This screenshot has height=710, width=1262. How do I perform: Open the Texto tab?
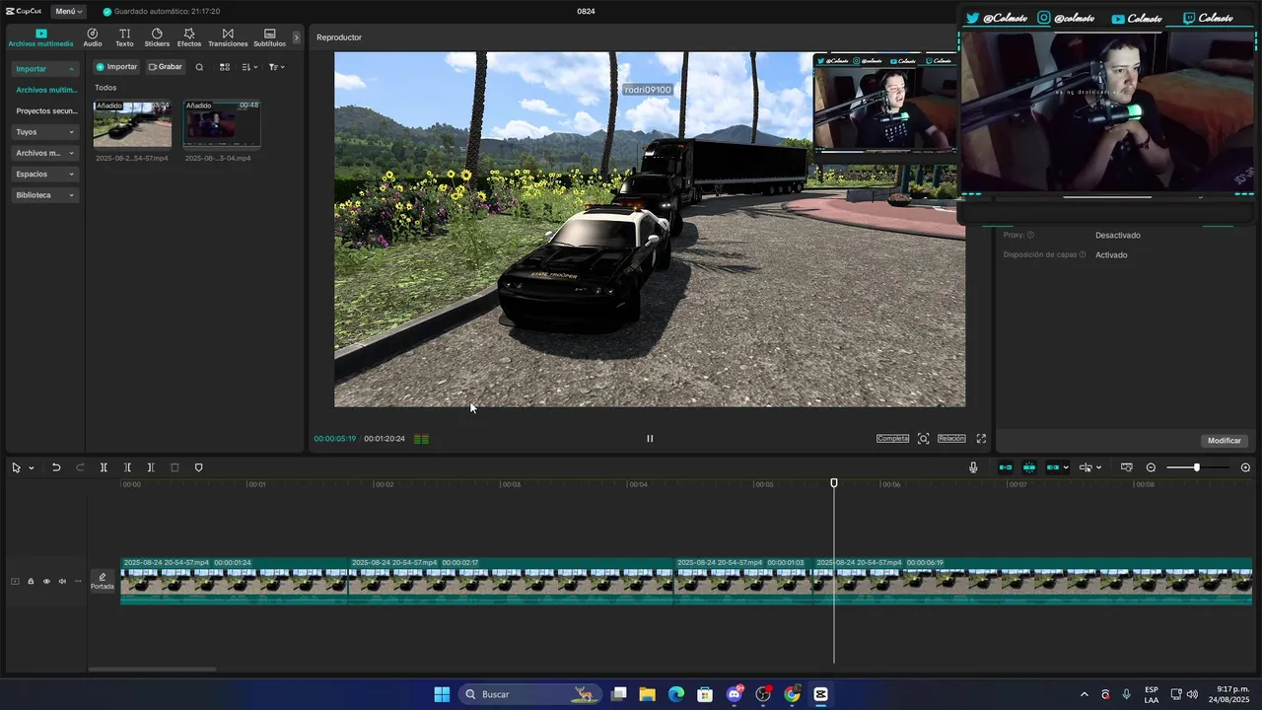pyautogui.click(x=124, y=37)
